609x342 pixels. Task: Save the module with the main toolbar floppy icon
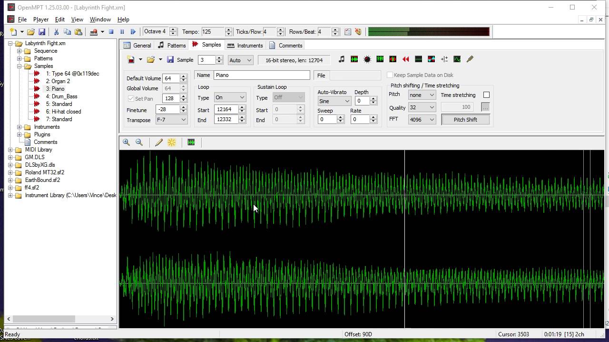click(42, 32)
